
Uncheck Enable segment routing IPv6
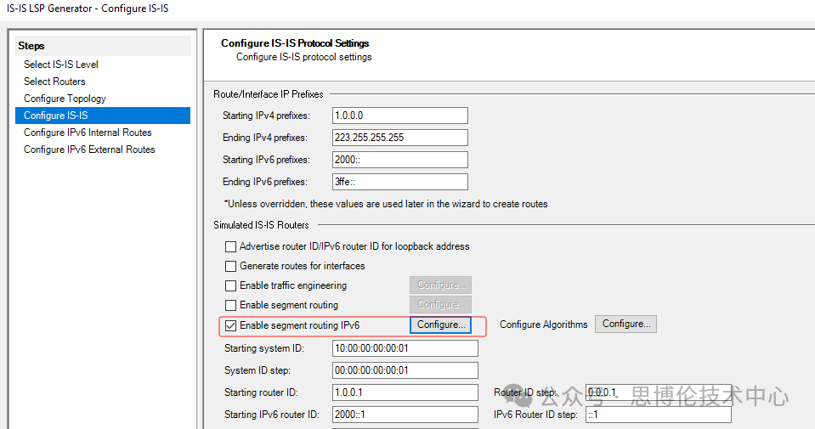pyautogui.click(x=230, y=325)
